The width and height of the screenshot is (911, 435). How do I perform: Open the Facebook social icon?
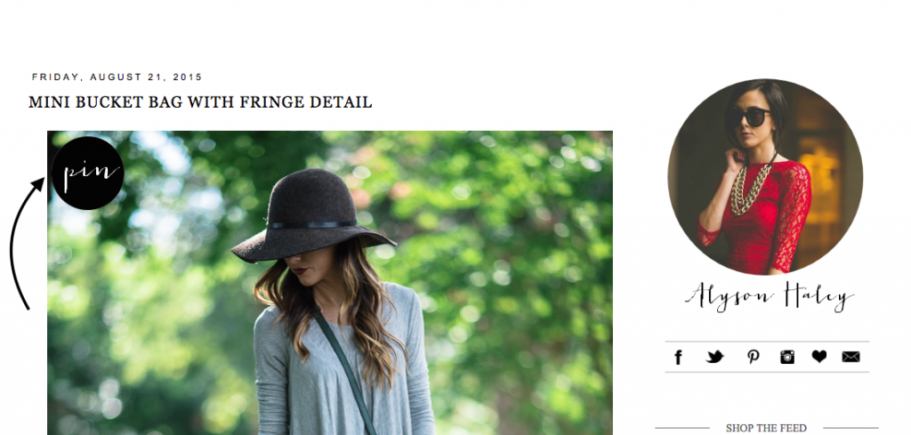[678, 358]
